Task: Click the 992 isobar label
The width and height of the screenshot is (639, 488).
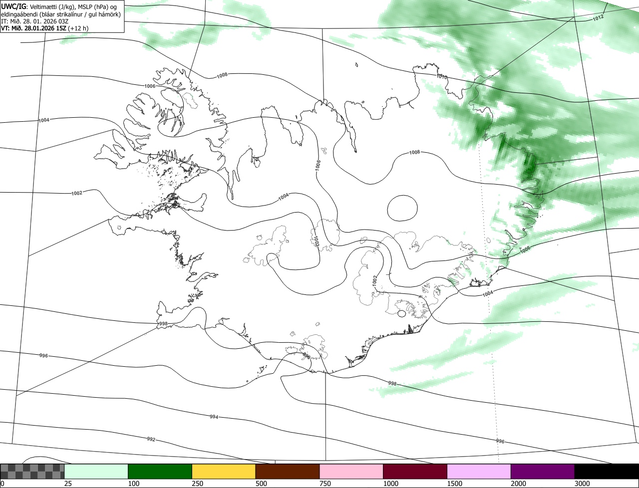Action: point(151,439)
